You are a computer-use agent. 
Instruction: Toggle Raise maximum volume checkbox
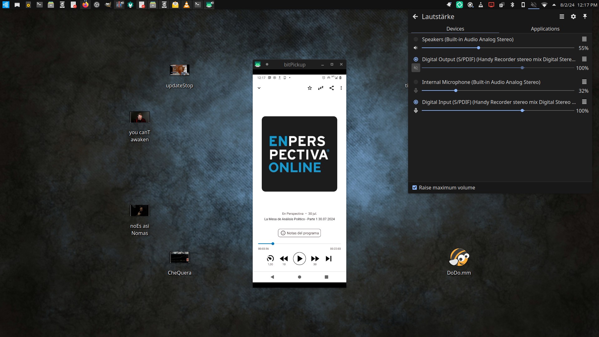[415, 188]
